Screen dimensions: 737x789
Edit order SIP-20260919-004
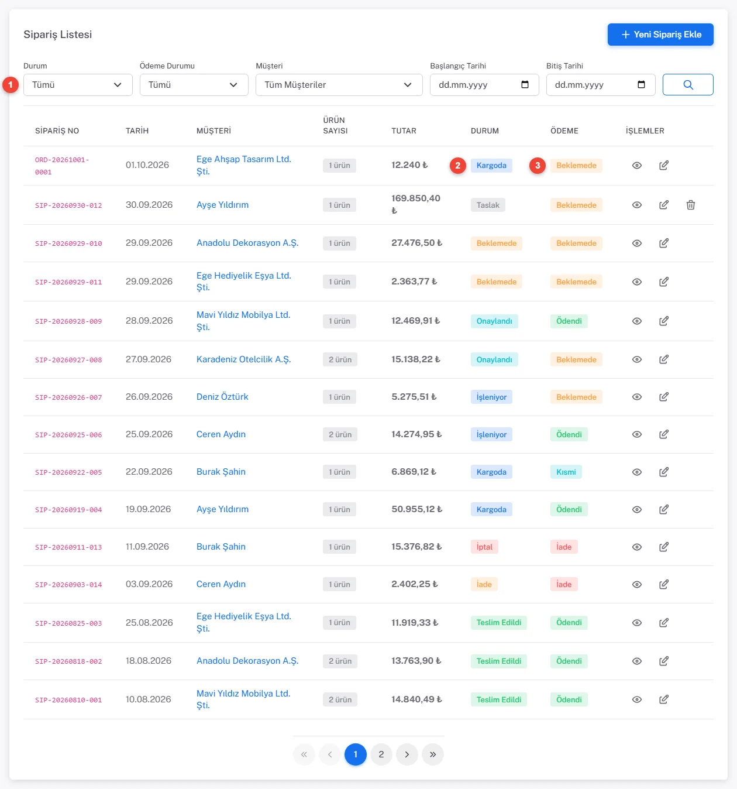click(x=664, y=510)
